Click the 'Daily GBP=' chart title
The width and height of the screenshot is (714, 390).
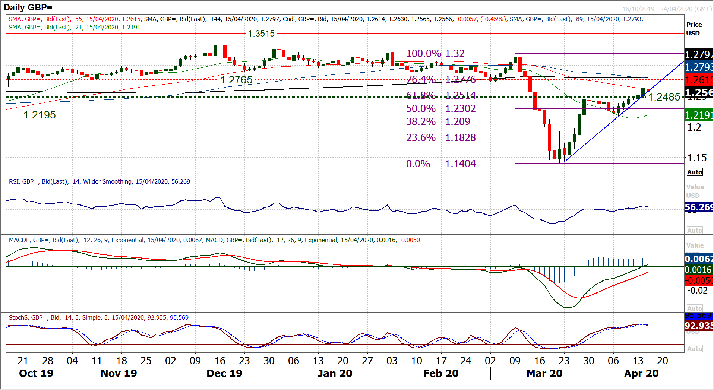pyautogui.click(x=28, y=7)
